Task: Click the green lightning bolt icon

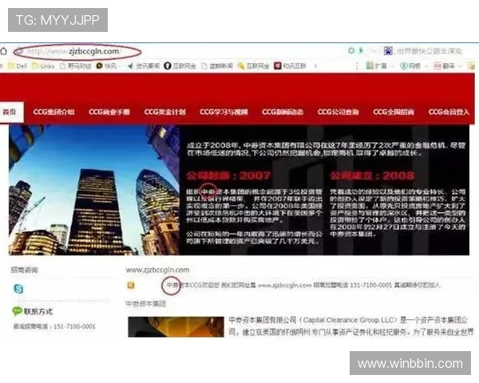Action: 362,50
